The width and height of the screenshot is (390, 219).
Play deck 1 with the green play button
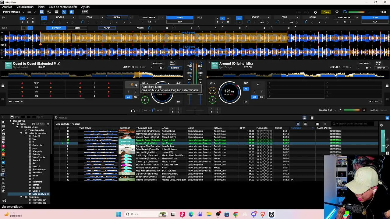coord(145,100)
